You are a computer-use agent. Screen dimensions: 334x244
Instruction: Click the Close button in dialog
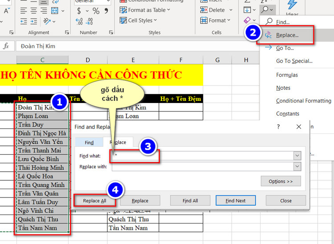point(286,200)
